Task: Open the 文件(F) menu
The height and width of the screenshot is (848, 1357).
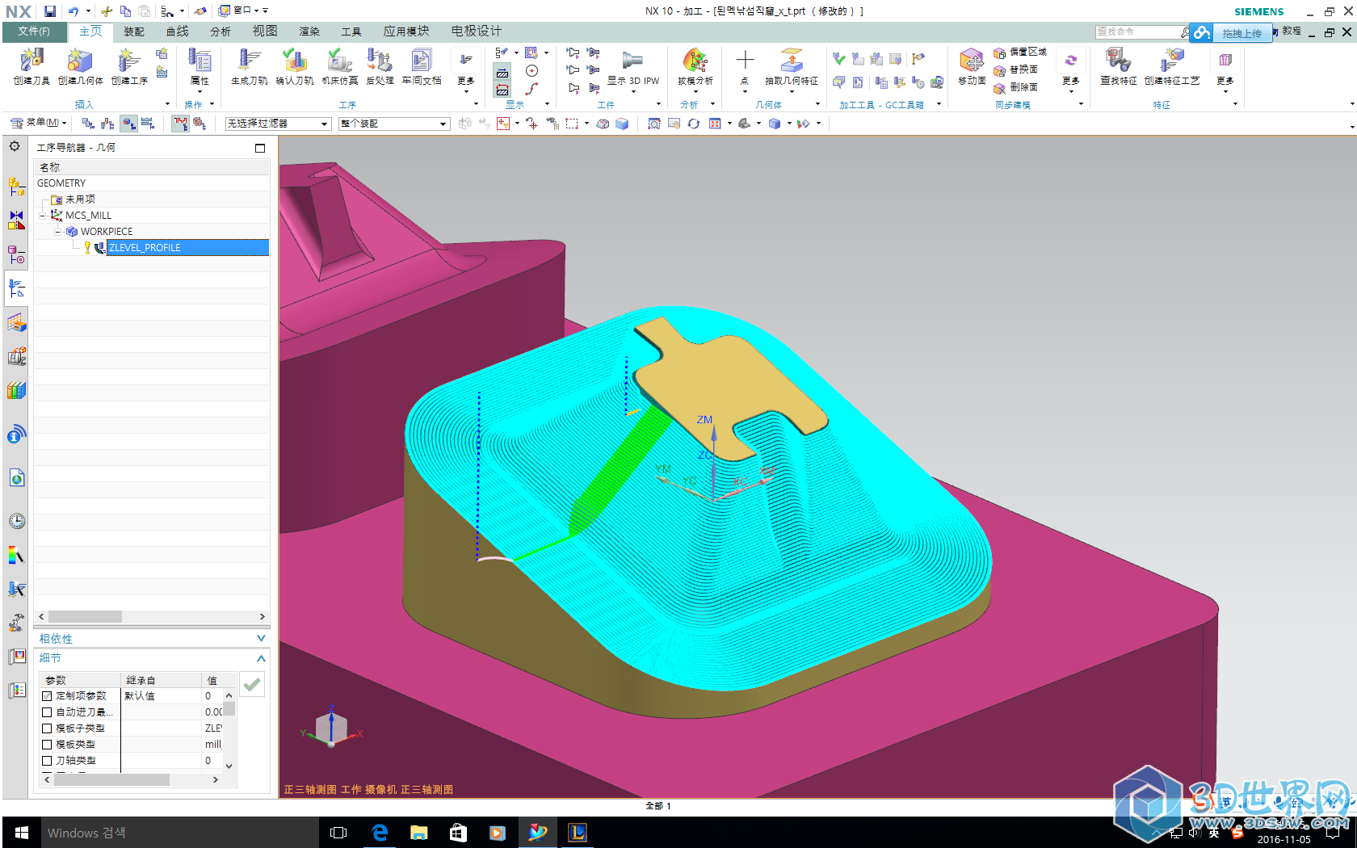Action: [34, 31]
